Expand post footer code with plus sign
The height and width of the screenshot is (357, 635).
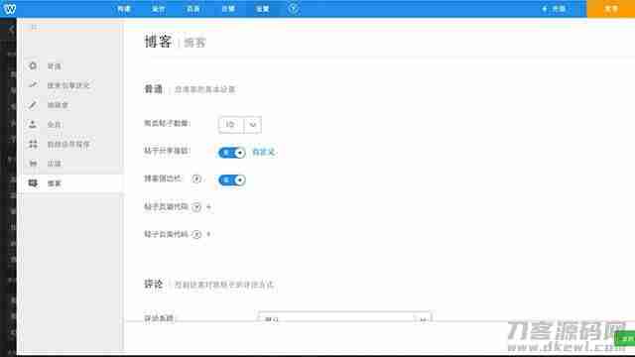208,234
